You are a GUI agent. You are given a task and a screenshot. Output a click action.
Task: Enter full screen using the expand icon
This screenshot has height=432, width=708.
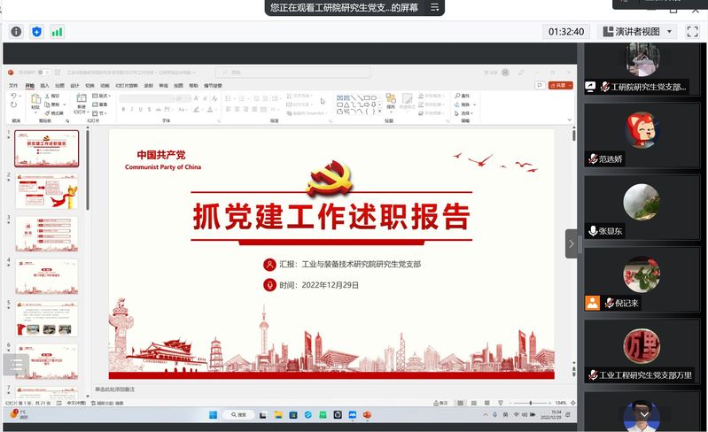pyautogui.click(x=691, y=32)
